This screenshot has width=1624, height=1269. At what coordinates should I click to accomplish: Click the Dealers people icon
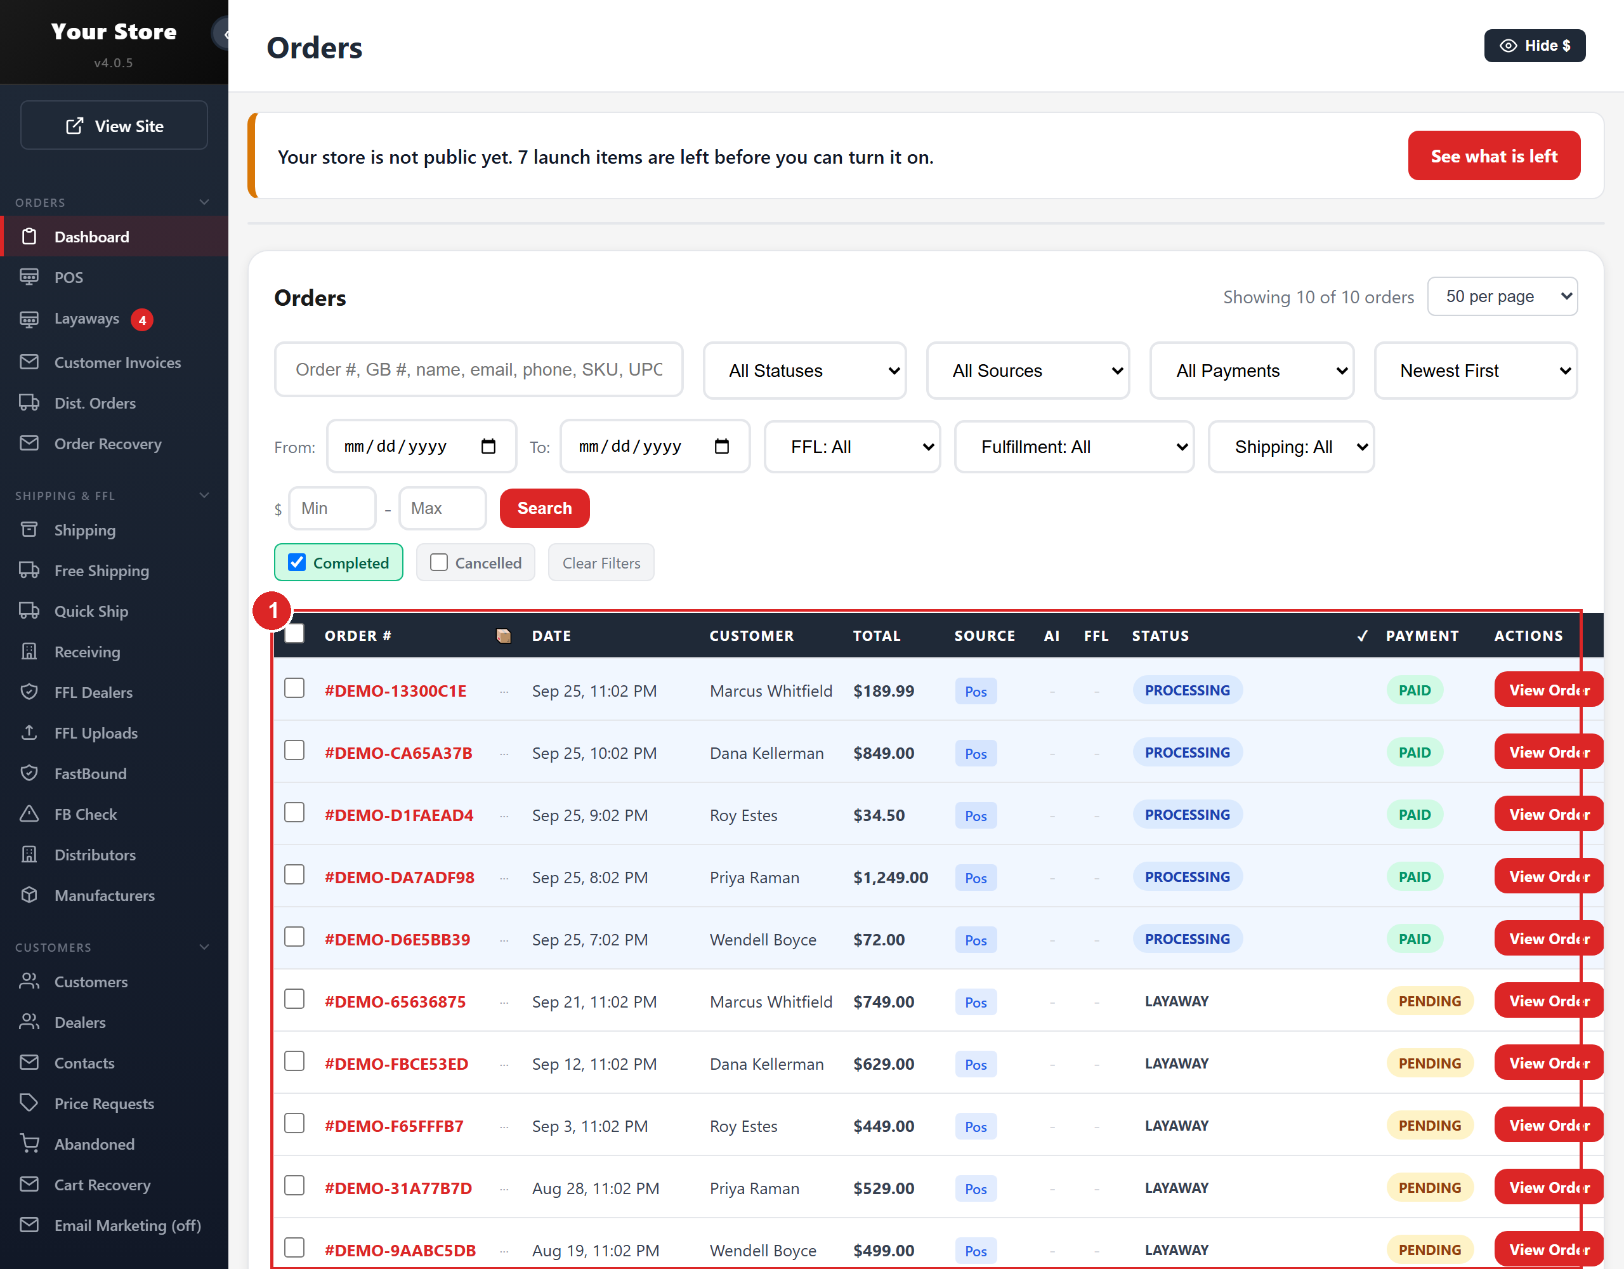point(29,1022)
